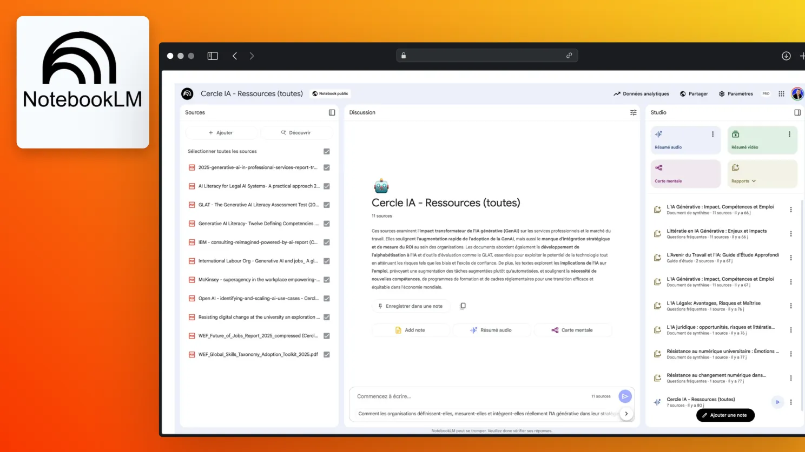Toggle Sélectionner toutes les sources checkbox
Viewport: 805px width, 452px height.
326,151
